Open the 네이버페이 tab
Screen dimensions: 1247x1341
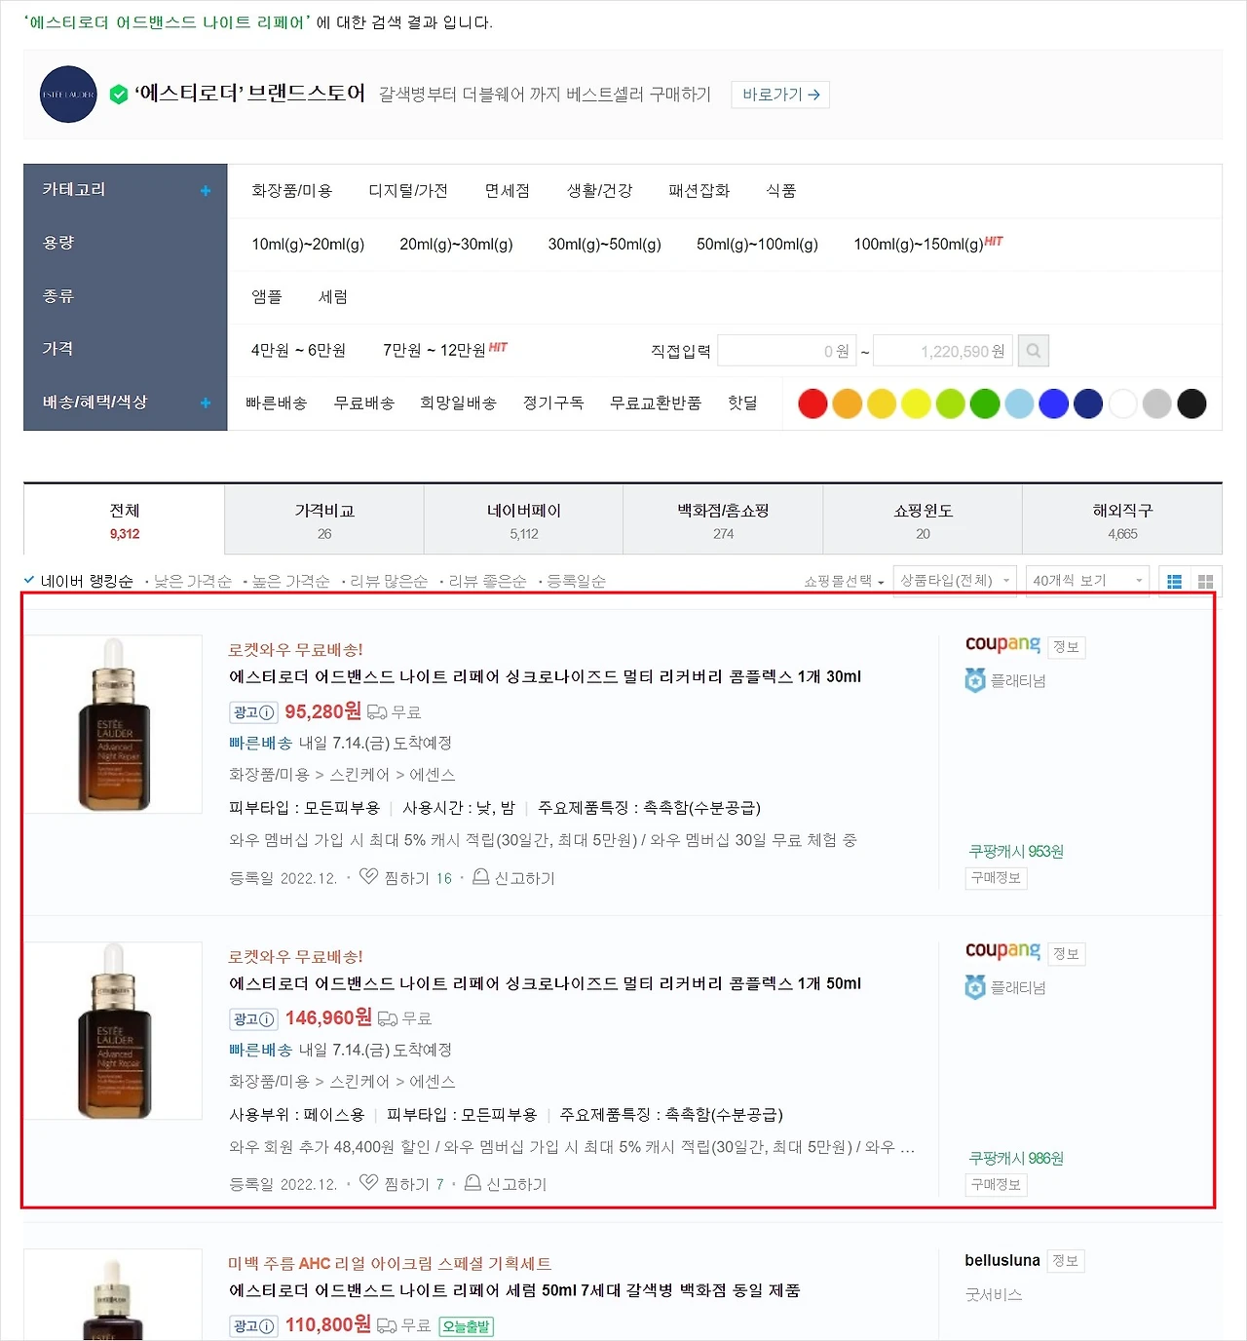(524, 519)
